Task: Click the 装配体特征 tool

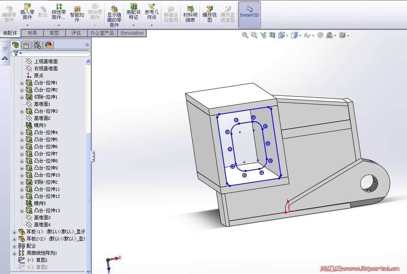Action: pos(133,12)
